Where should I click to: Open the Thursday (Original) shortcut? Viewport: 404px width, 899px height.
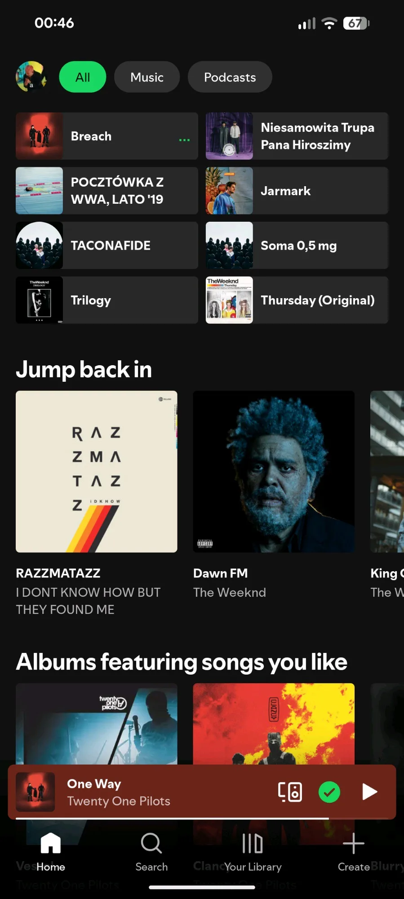click(x=297, y=300)
